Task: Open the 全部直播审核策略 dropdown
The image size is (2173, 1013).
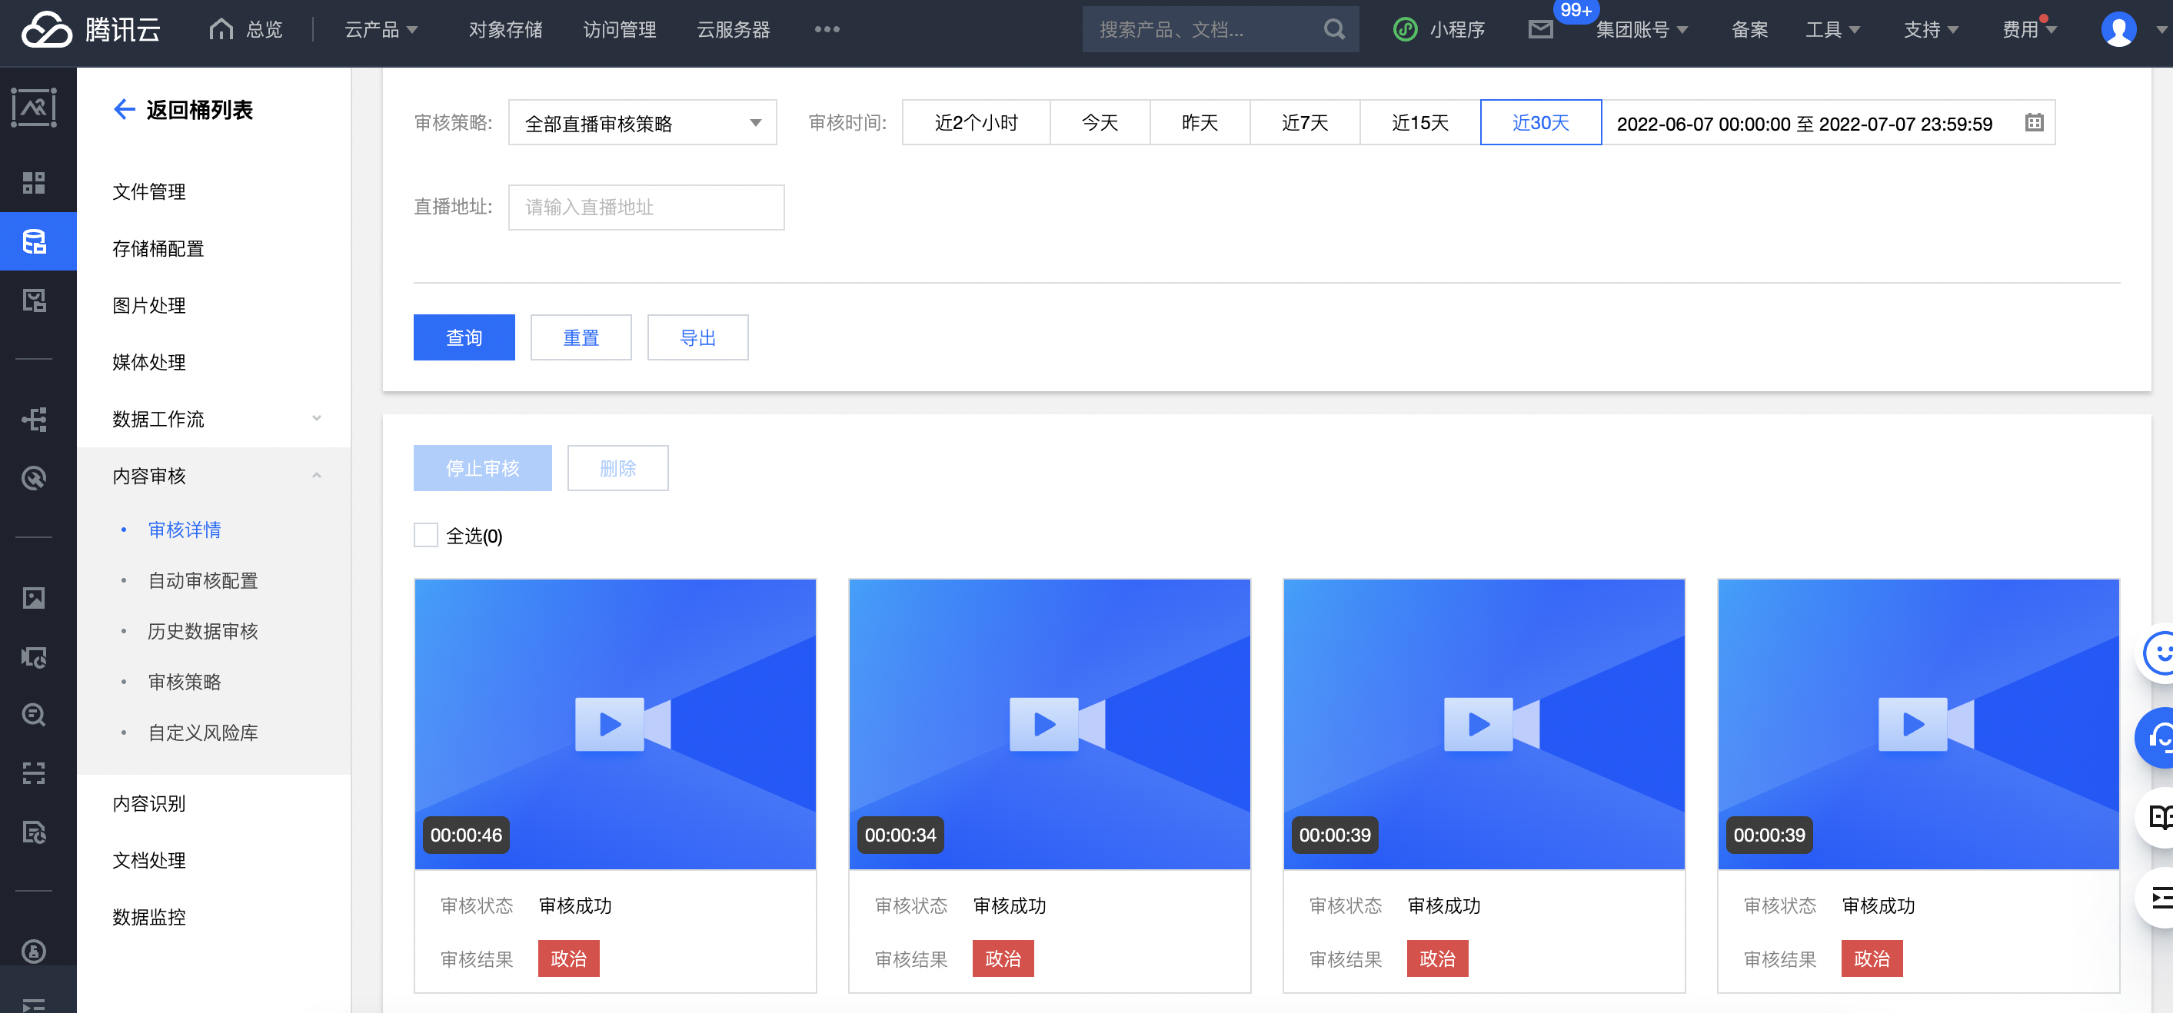Action: (642, 121)
